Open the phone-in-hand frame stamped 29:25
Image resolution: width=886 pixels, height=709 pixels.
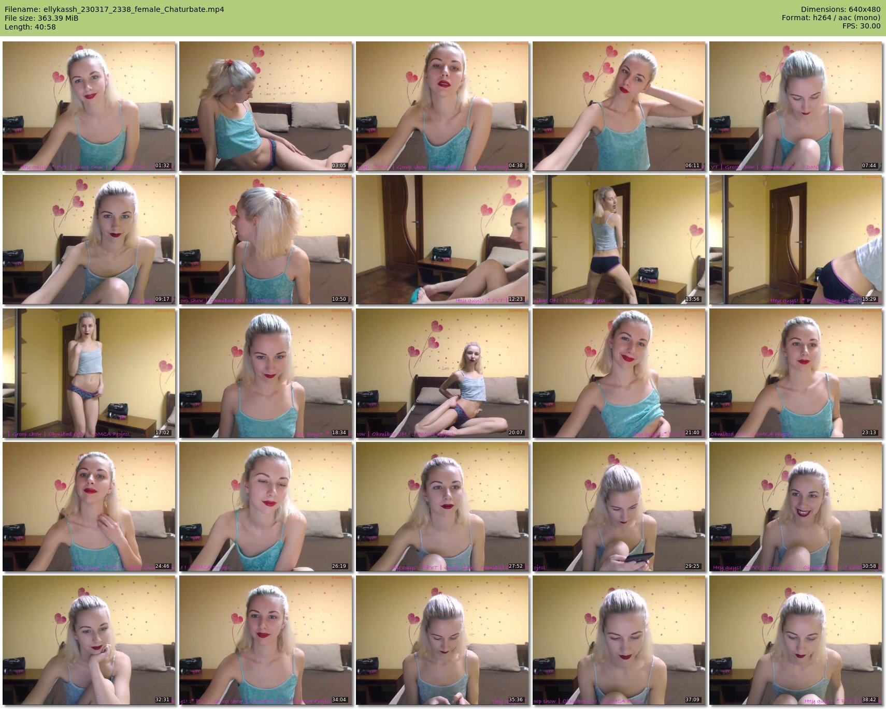point(619,507)
